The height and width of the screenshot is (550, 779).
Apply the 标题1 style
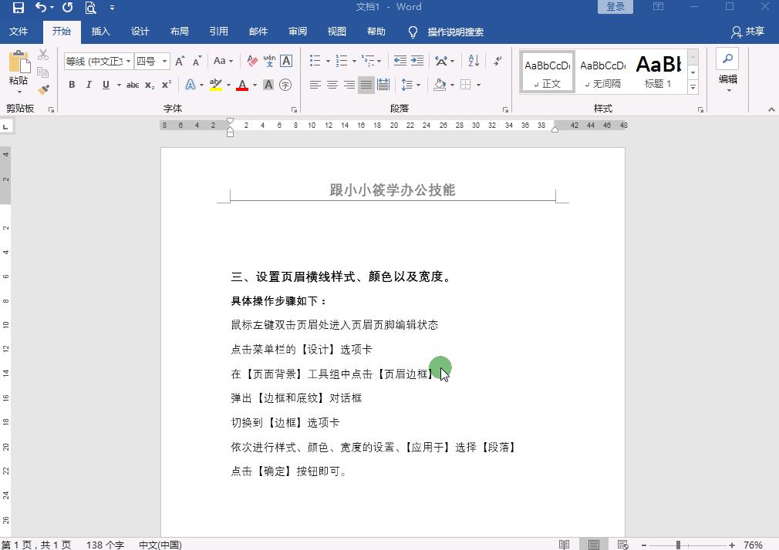[x=658, y=71]
